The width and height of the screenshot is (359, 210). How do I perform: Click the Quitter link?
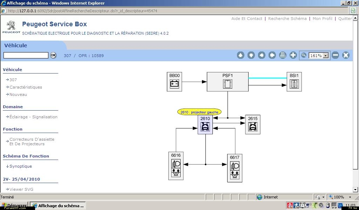(345, 19)
